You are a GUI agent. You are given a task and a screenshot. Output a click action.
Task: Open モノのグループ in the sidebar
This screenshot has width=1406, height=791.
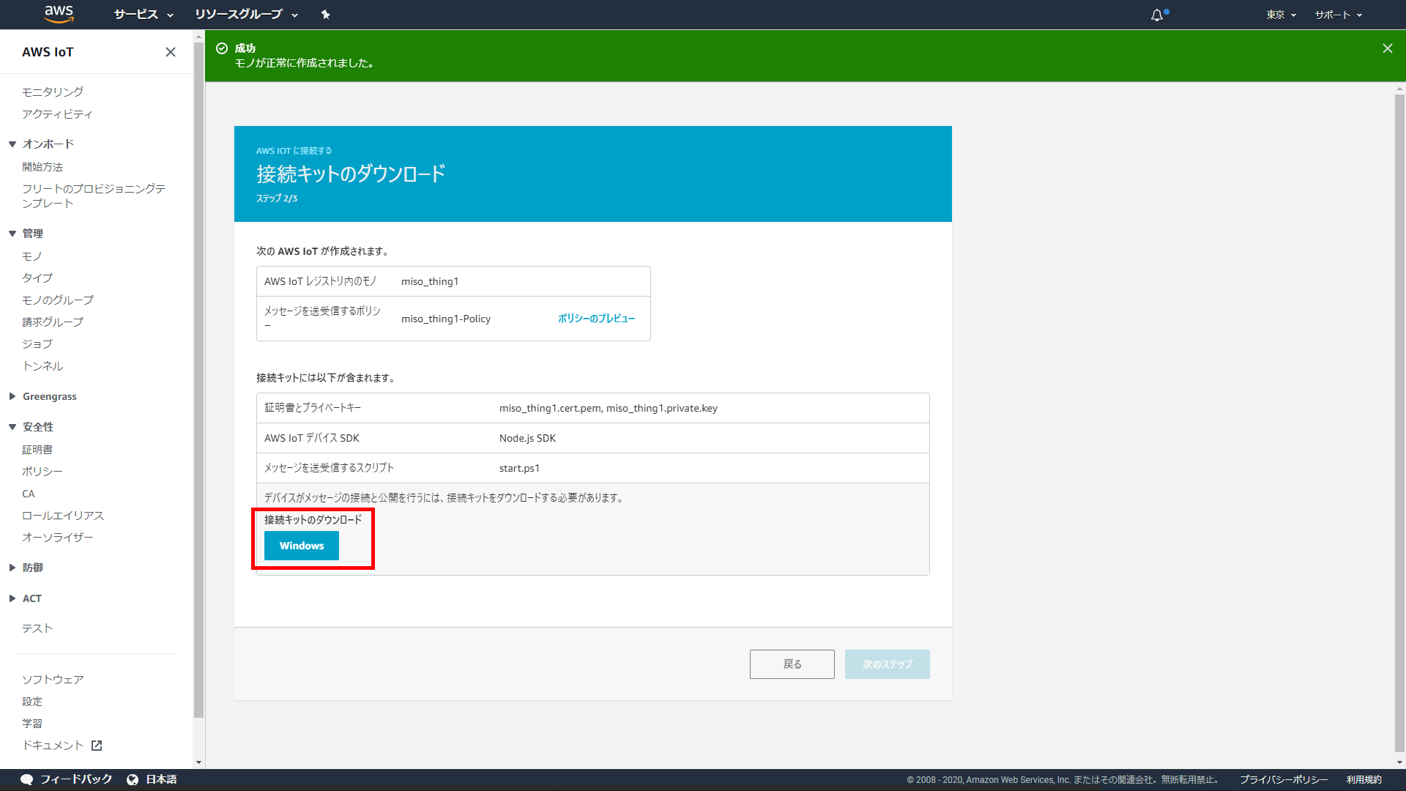coord(58,300)
